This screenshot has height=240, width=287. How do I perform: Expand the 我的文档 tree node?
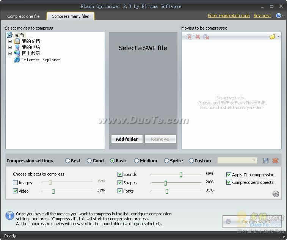pyautogui.click(x=10, y=41)
